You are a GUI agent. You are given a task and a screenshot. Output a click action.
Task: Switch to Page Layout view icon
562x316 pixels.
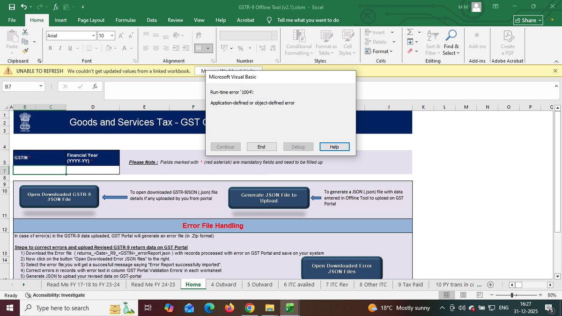pos(462,295)
